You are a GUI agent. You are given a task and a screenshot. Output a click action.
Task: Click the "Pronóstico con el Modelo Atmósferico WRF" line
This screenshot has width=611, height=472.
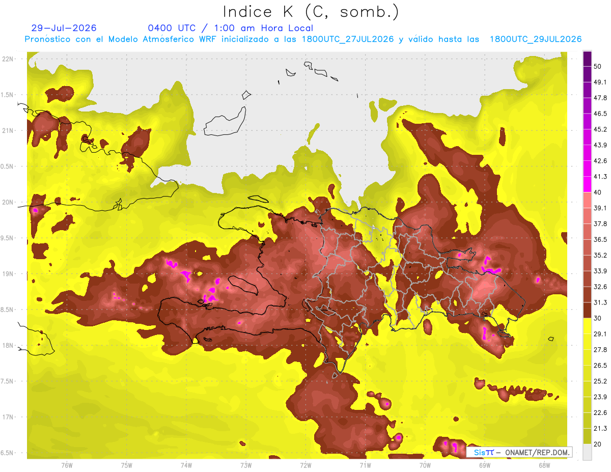click(303, 39)
